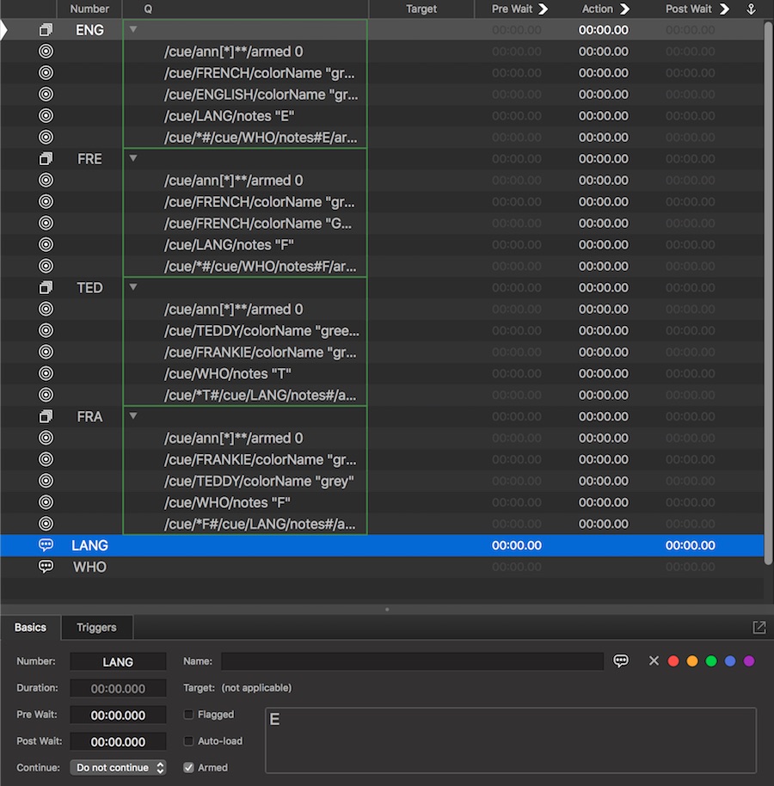
Task: Click the FRE group cue icon
Action: [46, 159]
